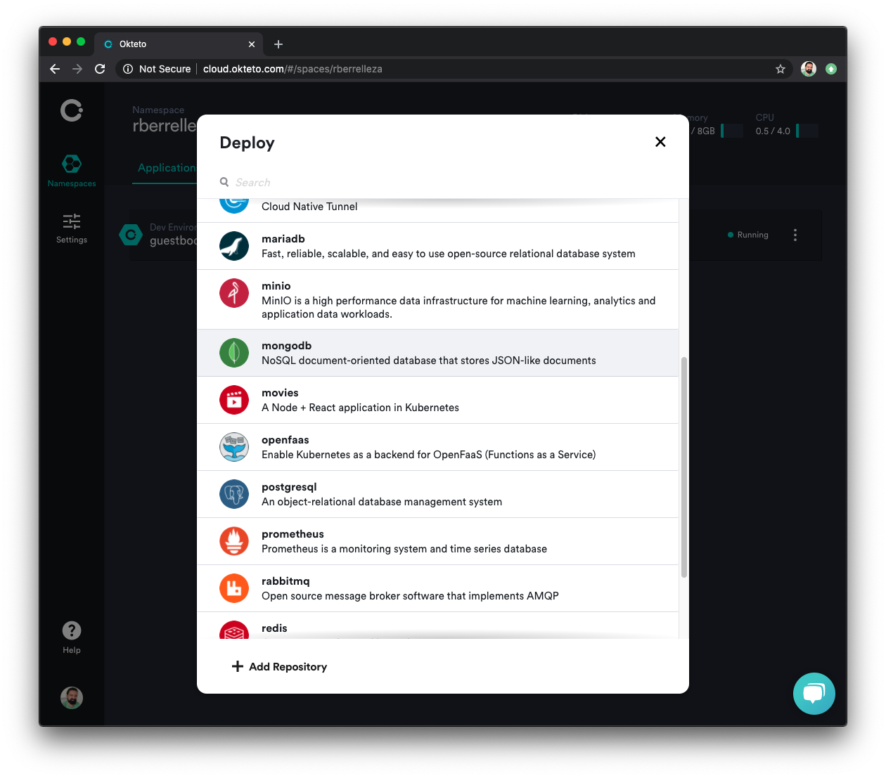
Task: Select the mongodb application name
Action: (x=287, y=346)
